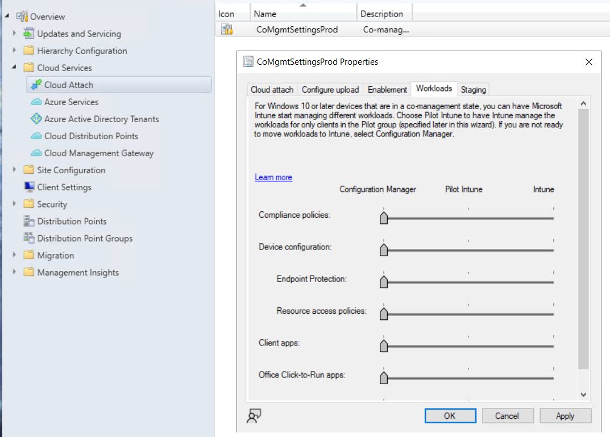Click the Compliance policies slider thumb
The width and height of the screenshot is (610, 437).
tap(384, 218)
